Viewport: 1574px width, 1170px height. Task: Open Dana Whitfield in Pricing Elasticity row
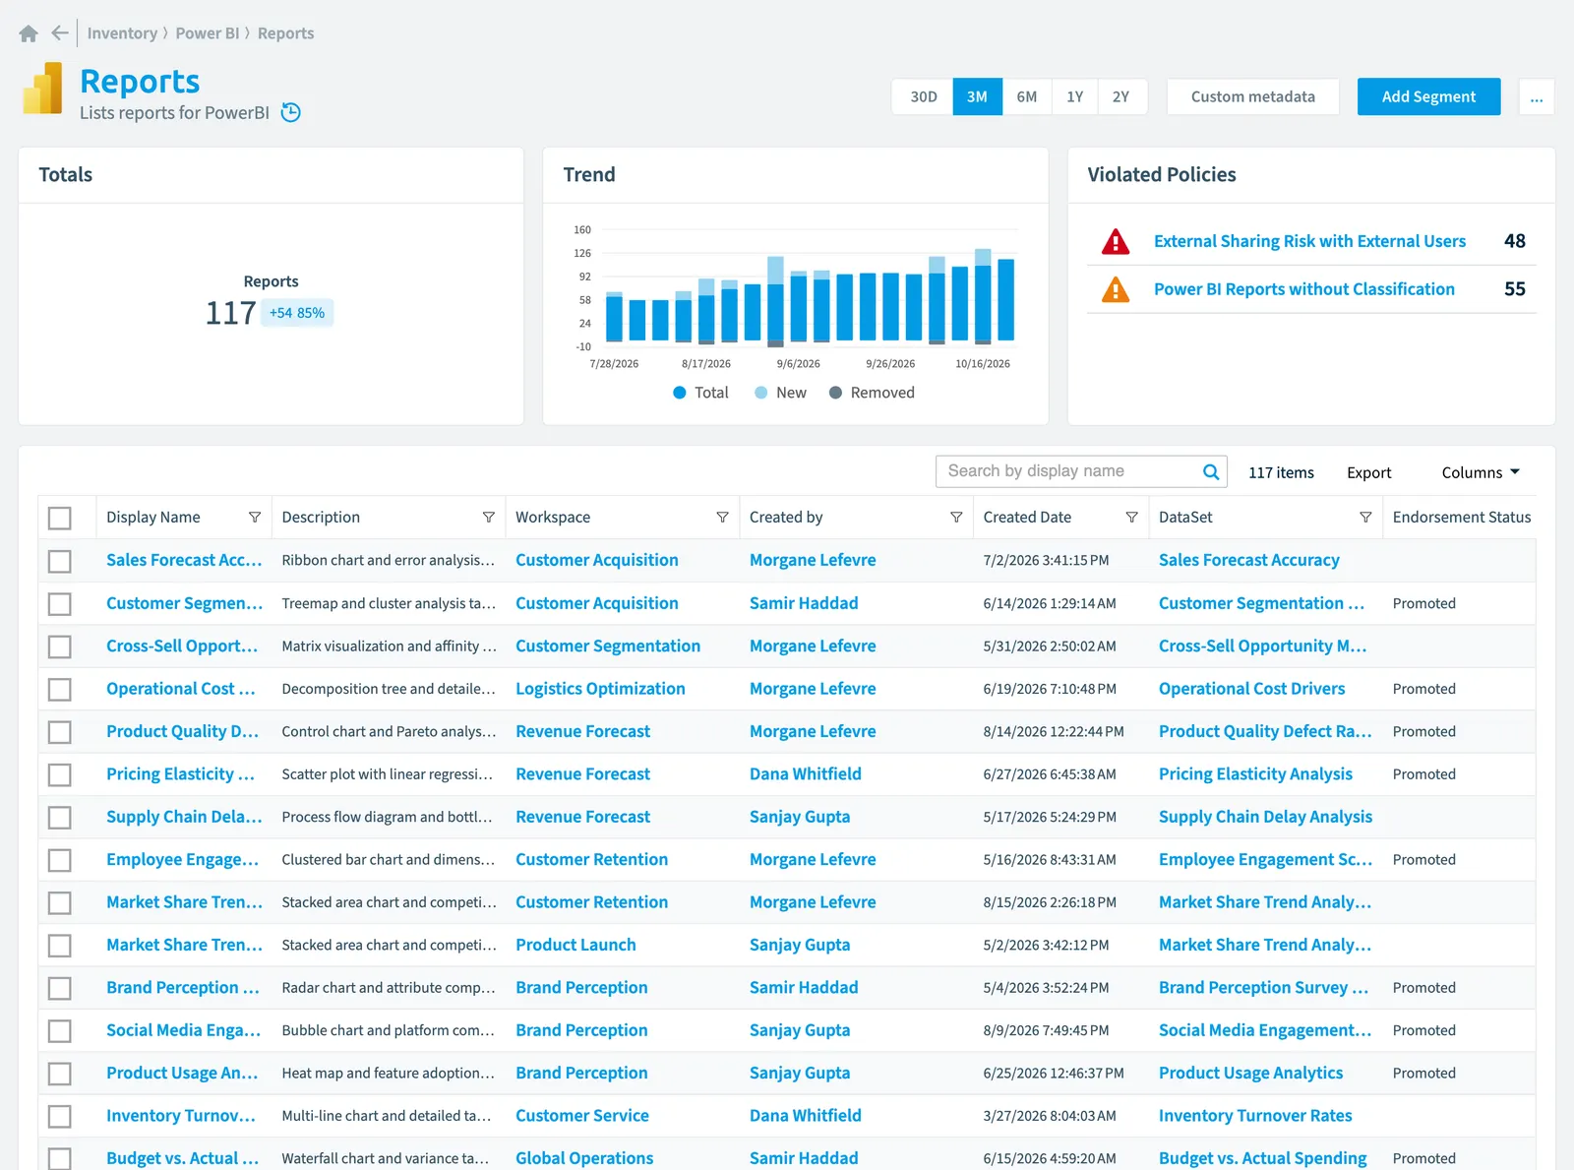805,774
